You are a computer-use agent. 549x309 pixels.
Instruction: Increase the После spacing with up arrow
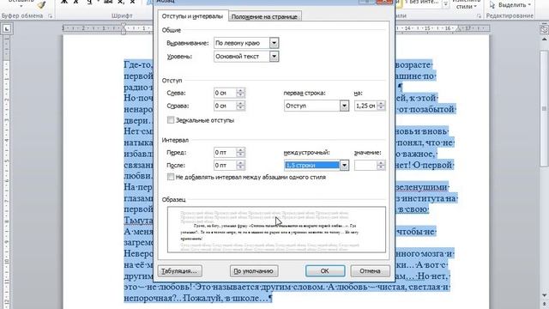pos(240,163)
